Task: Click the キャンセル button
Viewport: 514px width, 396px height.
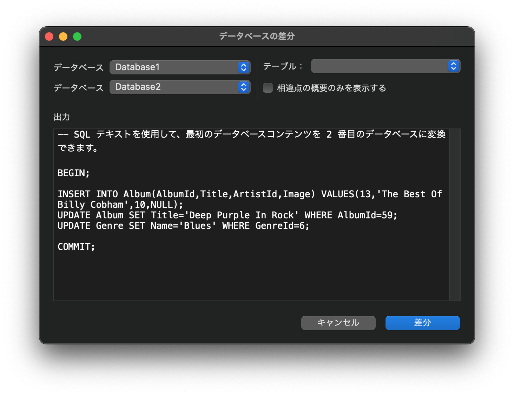Action: (x=338, y=323)
